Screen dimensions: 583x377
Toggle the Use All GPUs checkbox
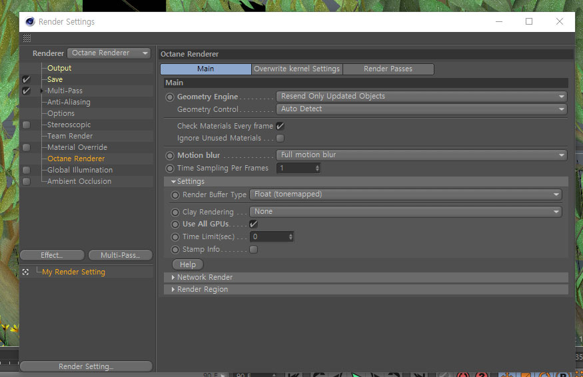[254, 224]
